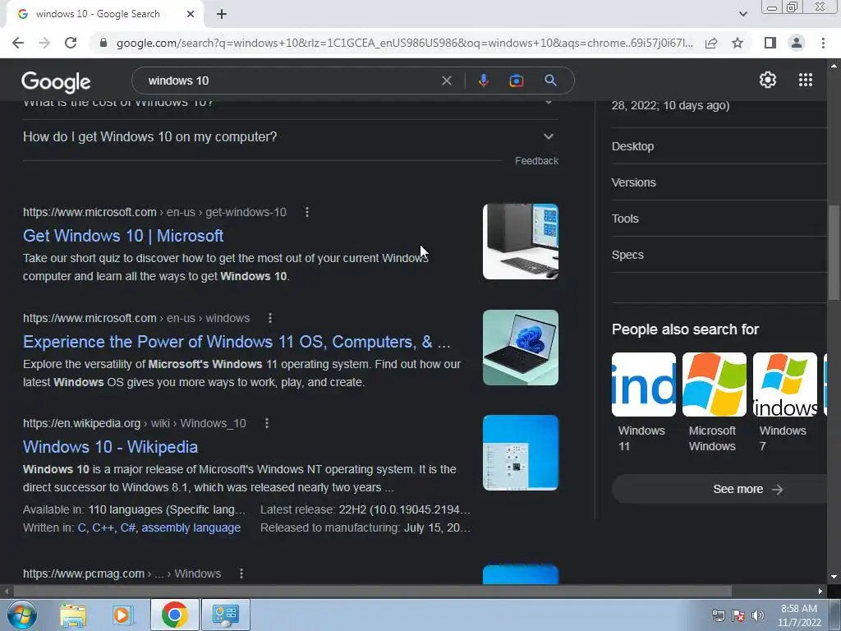Open the Control Panel taskbar item

(x=225, y=615)
